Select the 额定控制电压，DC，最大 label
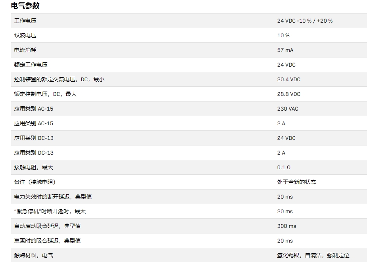This screenshot has width=367, height=262. (45, 94)
